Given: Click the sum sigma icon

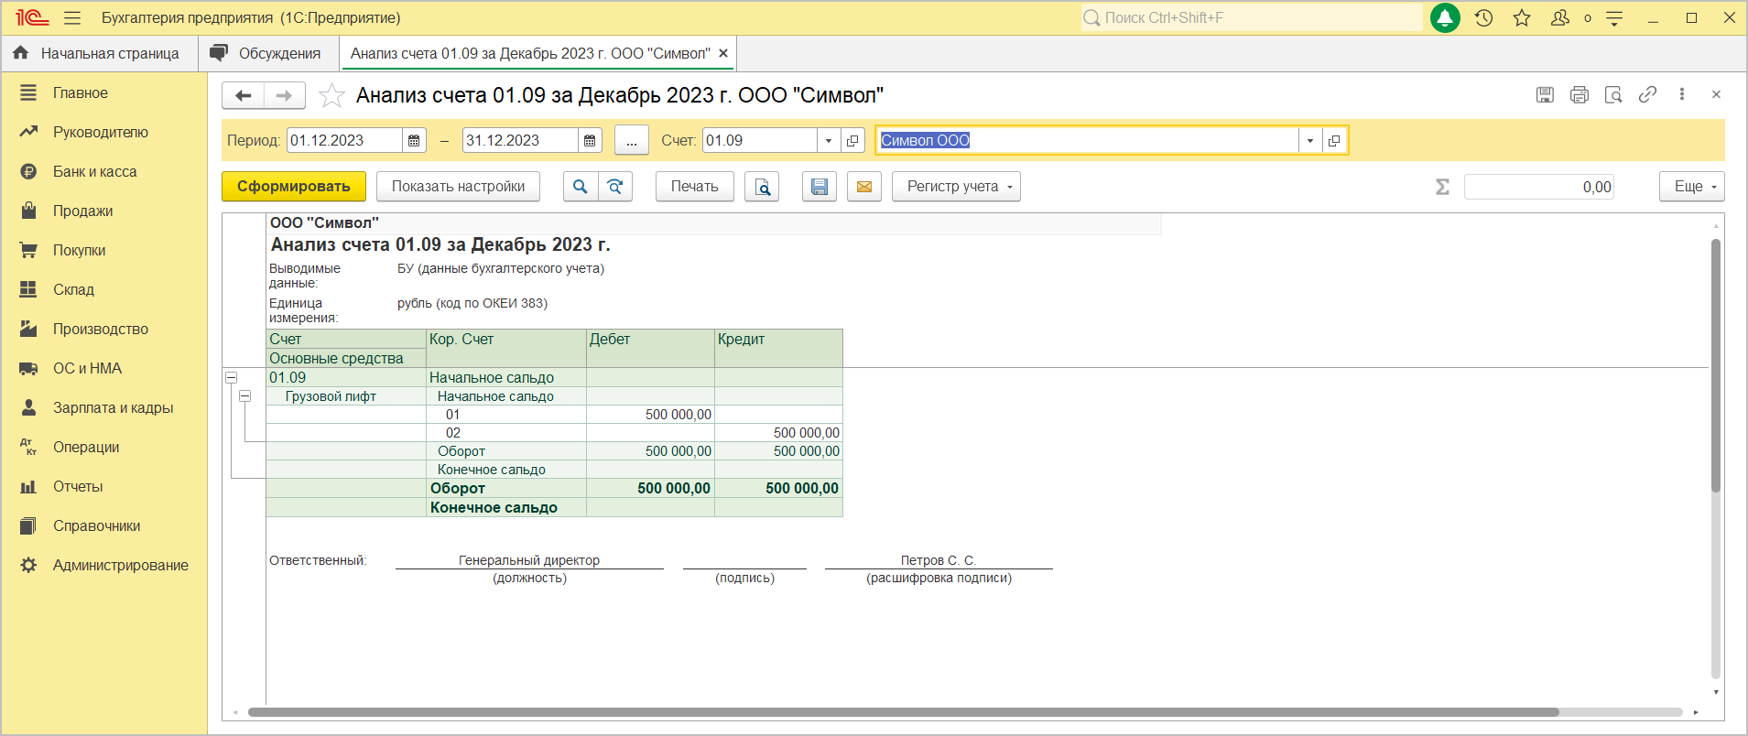Looking at the screenshot, I should pos(1442,187).
